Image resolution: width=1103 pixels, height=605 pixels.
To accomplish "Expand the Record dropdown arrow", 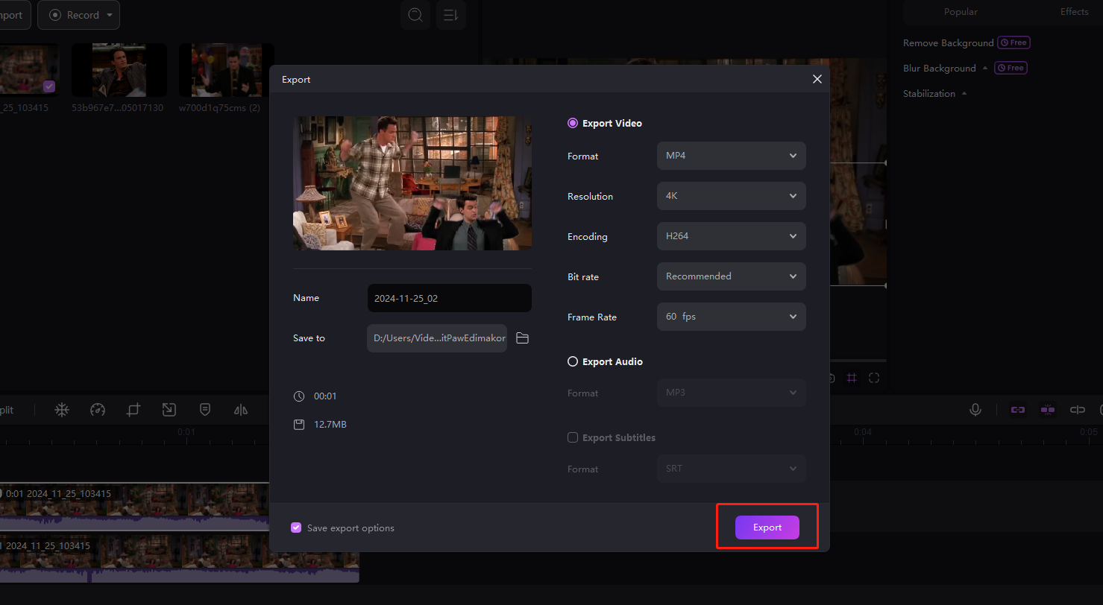I will [x=110, y=15].
